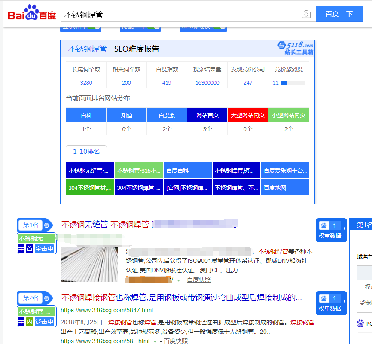This screenshot has height=344, width=372.
Task: Click the 304不锈钢管材,... ranking tile
Action: coord(90,187)
